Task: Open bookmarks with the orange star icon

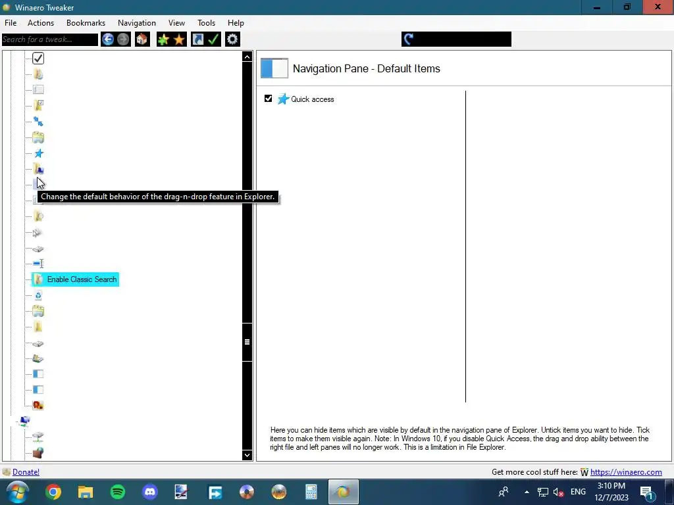Action: [179, 39]
